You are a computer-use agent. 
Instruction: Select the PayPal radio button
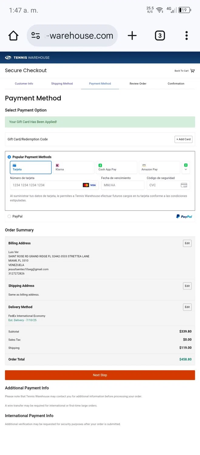[x=9, y=216]
